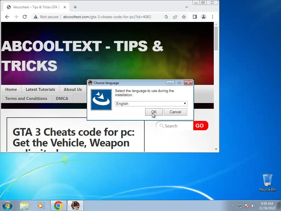The width and height of the screenshot is (281, 211).
Task: Confirm language with OK button
Action: coord(154,112)
